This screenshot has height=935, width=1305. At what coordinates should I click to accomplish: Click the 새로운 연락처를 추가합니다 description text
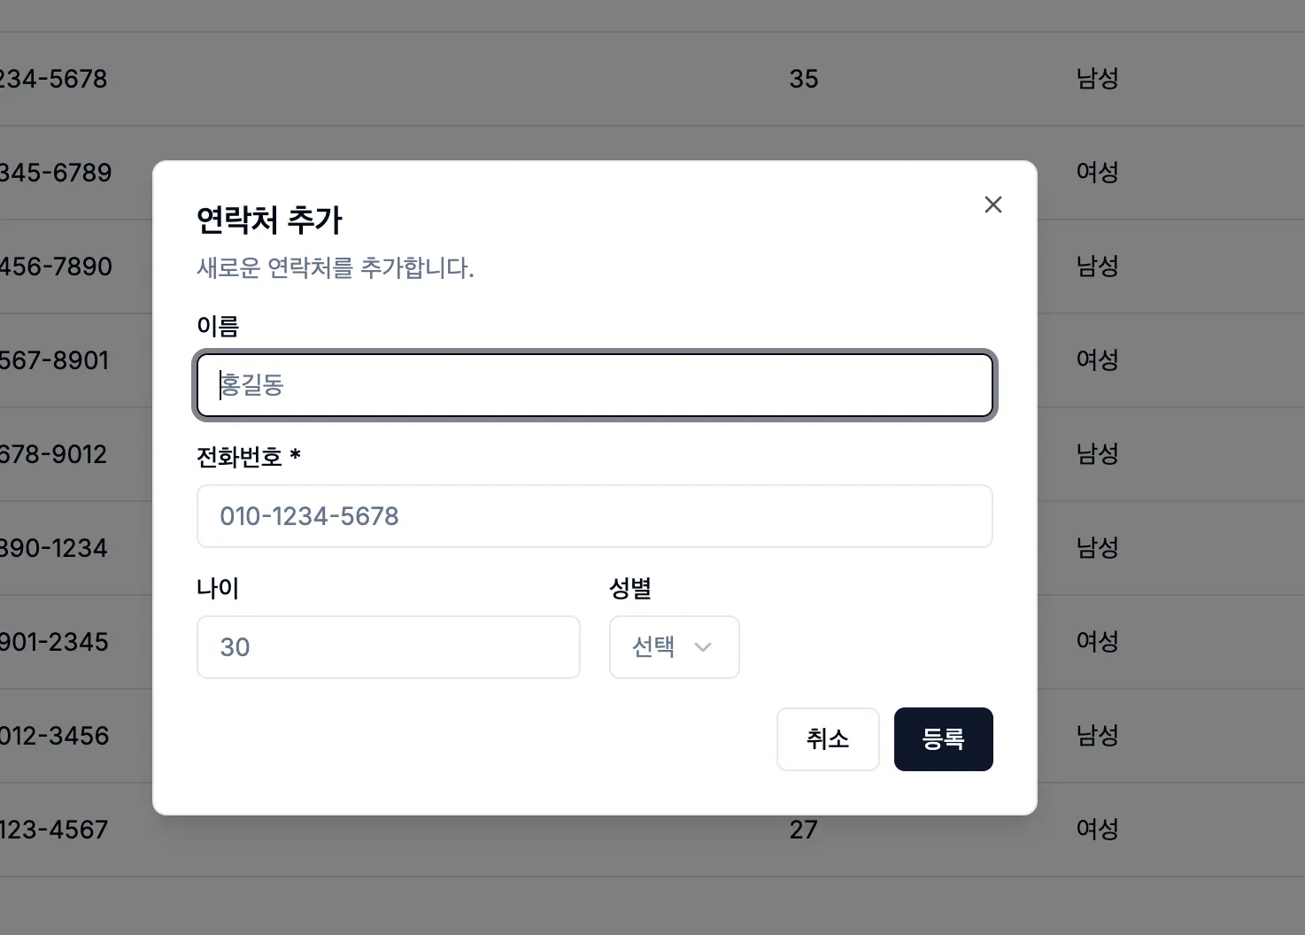pos(335,267)
